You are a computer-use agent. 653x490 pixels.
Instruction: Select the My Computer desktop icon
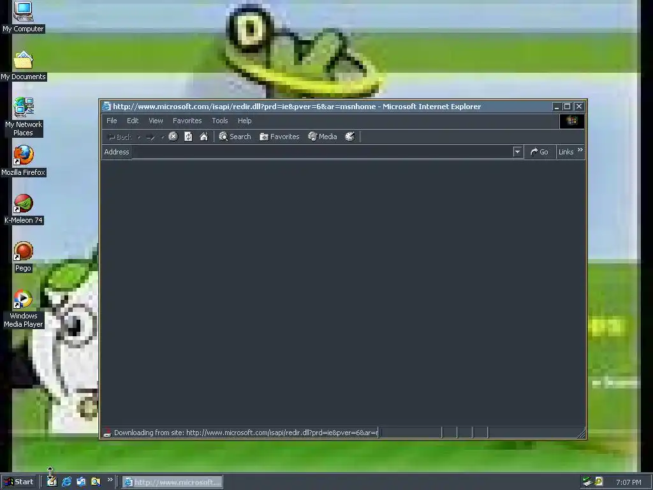click(x=23, y=17)
